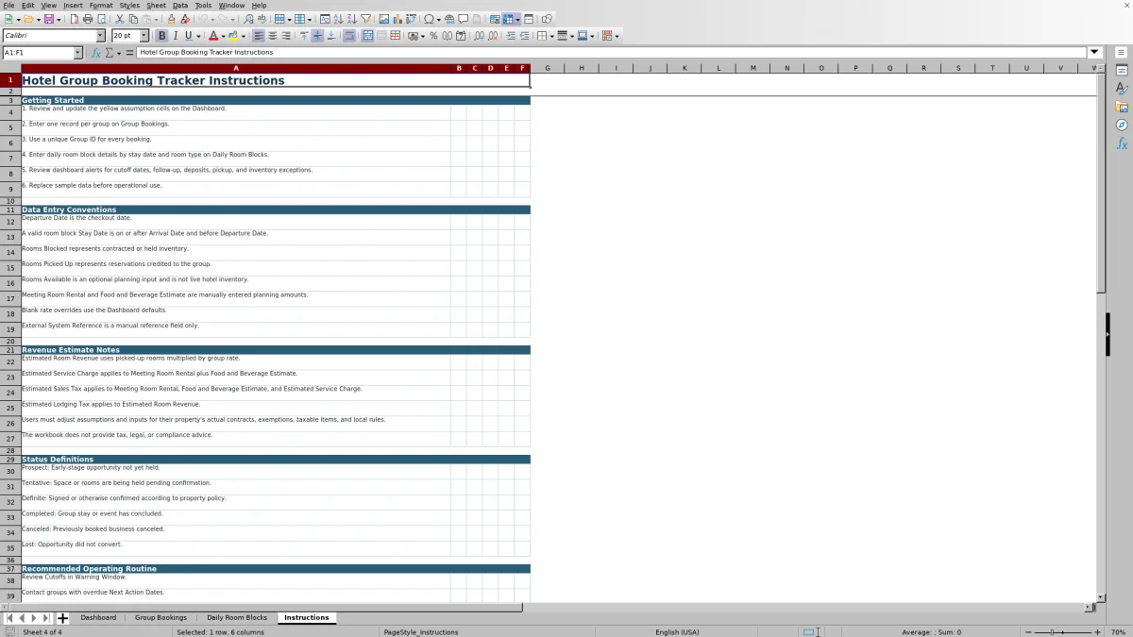This screenshot has width=1133, height=637.
Task: Click the Copy icon
Action: (133, 19)
